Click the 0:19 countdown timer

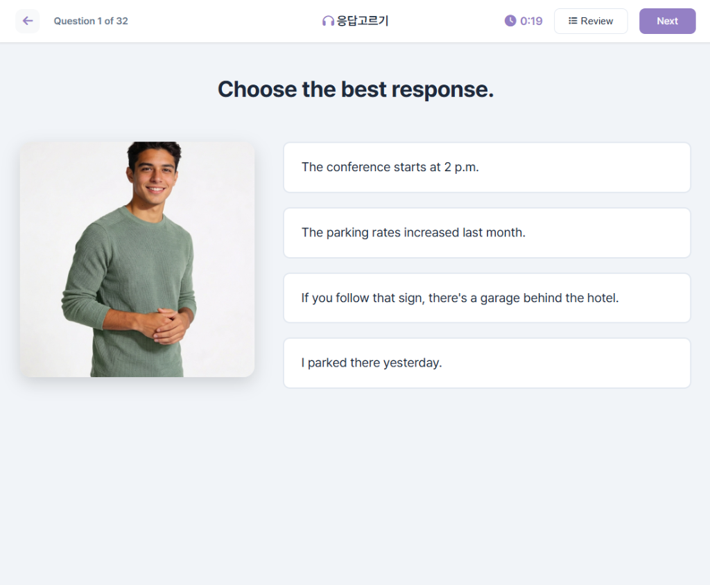tap(531, 21)
